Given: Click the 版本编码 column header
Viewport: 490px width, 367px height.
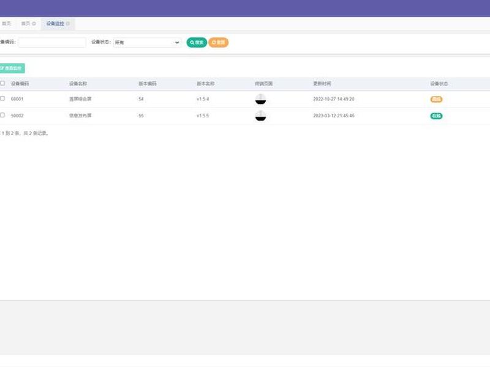Looking at the screenshot, I should click(x=148, y=84).
